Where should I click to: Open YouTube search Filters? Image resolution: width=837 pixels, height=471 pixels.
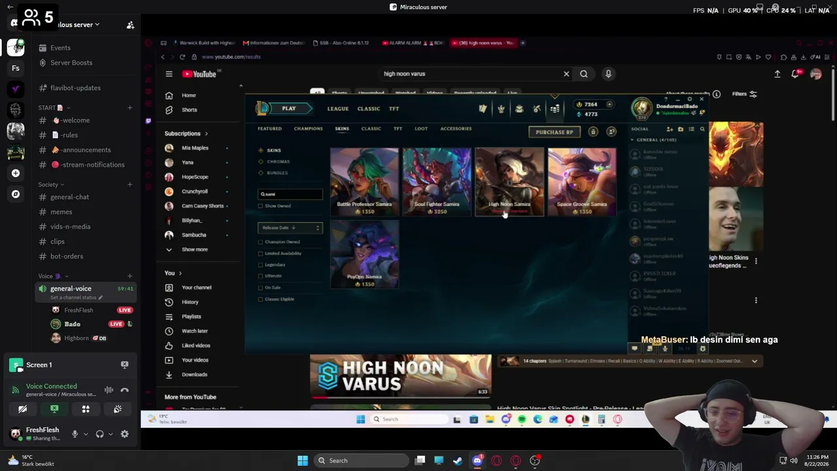click(x=744, y=94)
